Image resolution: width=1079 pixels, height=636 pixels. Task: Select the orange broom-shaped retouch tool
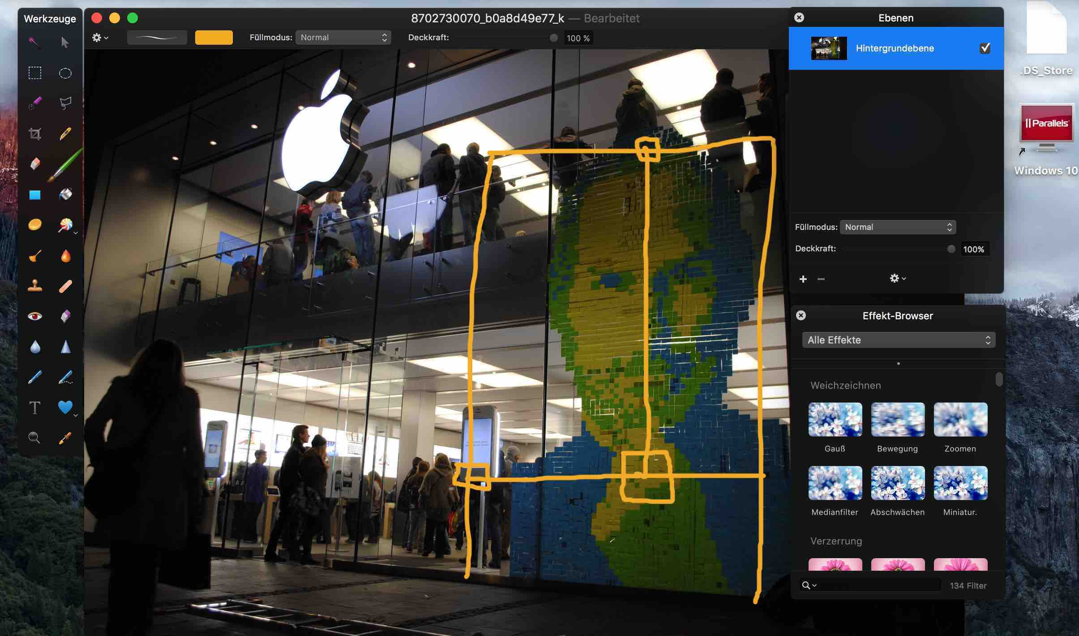[x=34, y=256]
